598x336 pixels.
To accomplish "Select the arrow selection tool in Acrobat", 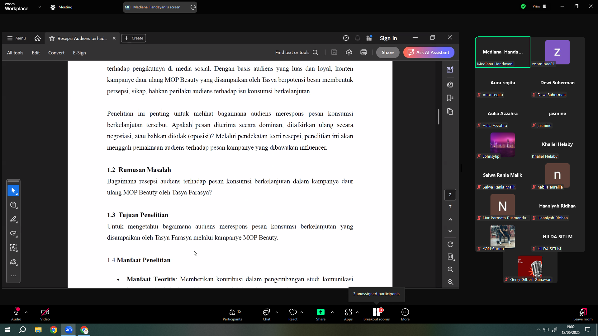I will pos(13,190).
